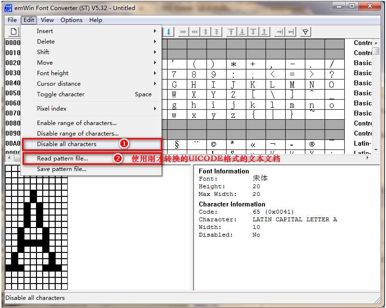Click the vertical scrollbar down arrow
Viewport: 386px width, 308px height.
tap(376, 149)
